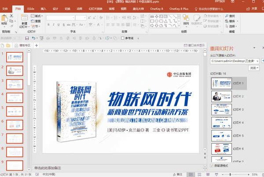Click the Undo arrow icon

point(33,38)
